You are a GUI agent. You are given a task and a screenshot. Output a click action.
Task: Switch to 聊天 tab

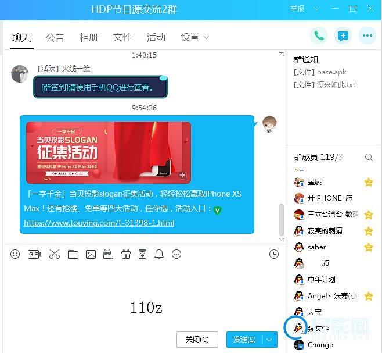pos(21,38)
